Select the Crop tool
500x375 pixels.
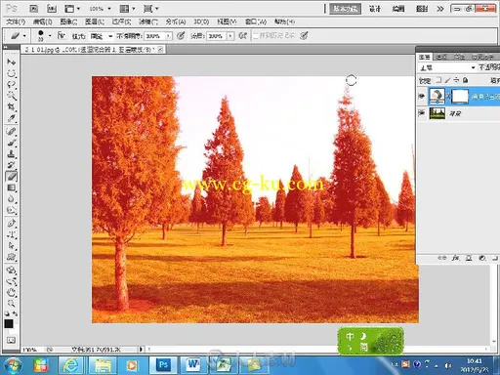point(12,107)
